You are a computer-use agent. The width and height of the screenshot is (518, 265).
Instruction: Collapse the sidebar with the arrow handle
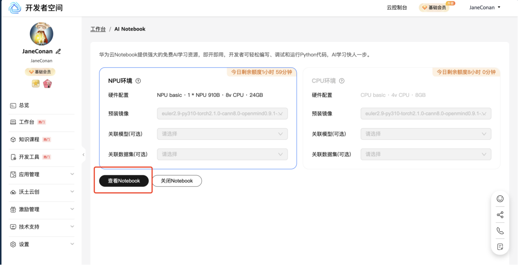click(83, 155)
